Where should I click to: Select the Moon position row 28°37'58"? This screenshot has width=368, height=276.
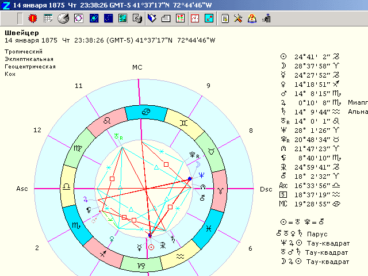(x=310, y=66)
